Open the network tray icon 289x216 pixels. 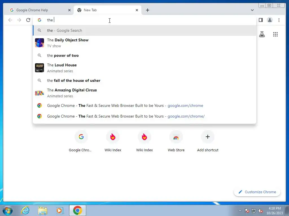254,211
